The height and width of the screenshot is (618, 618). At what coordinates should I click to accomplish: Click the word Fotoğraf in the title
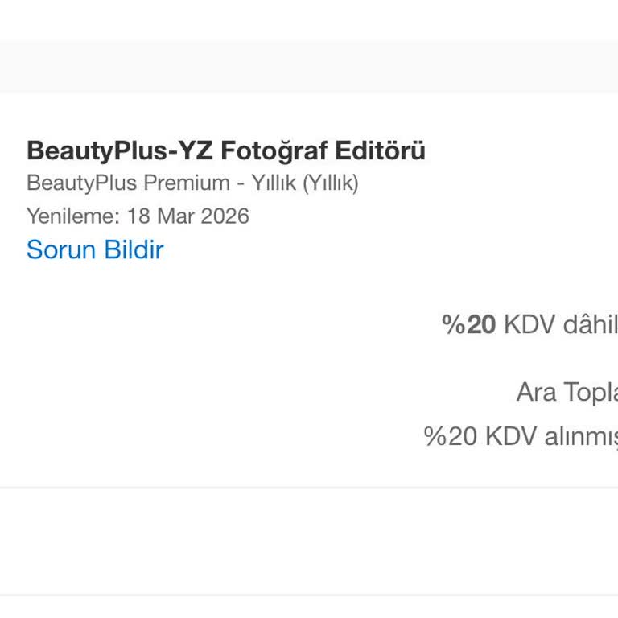pos(274,150)
